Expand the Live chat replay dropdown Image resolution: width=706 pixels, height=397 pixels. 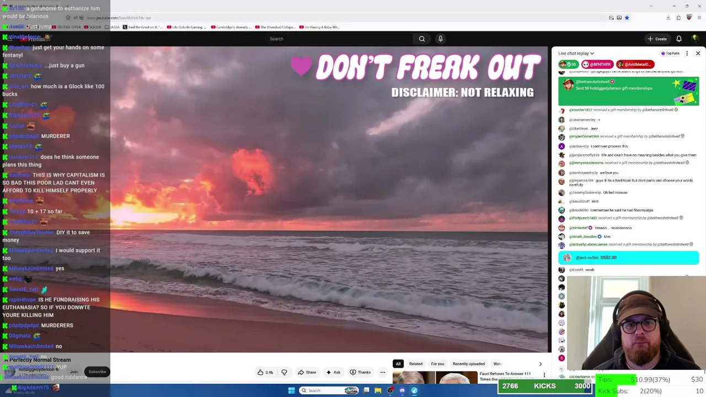click(x=576, y=53)
